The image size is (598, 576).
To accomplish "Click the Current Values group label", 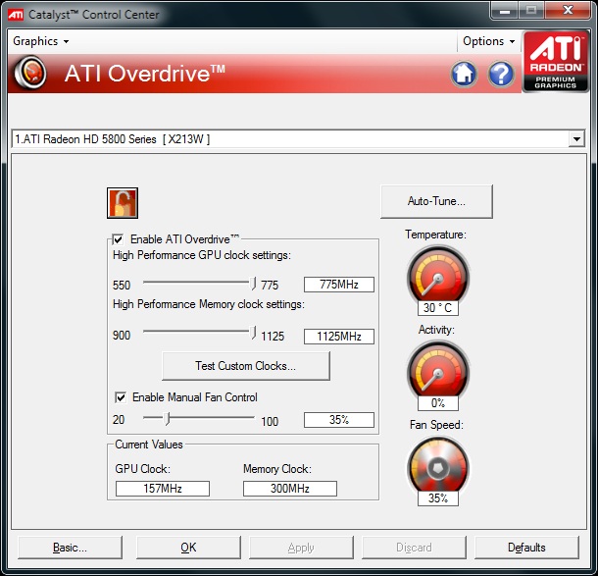I will tap(149, 445).
